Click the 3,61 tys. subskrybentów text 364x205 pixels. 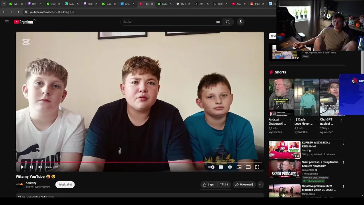pyautogui.click(x=38, y=187)
